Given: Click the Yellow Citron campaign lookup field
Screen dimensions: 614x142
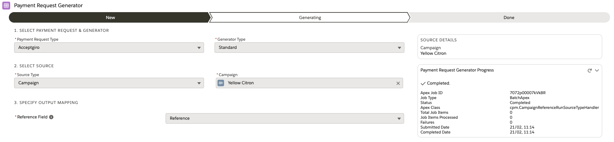Looking at the screenshot, I should pos(309,83).
